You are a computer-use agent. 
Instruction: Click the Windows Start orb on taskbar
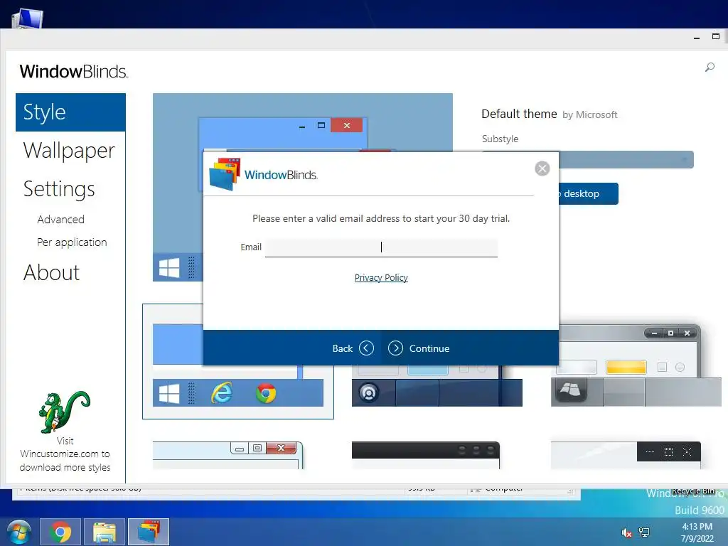19,532
